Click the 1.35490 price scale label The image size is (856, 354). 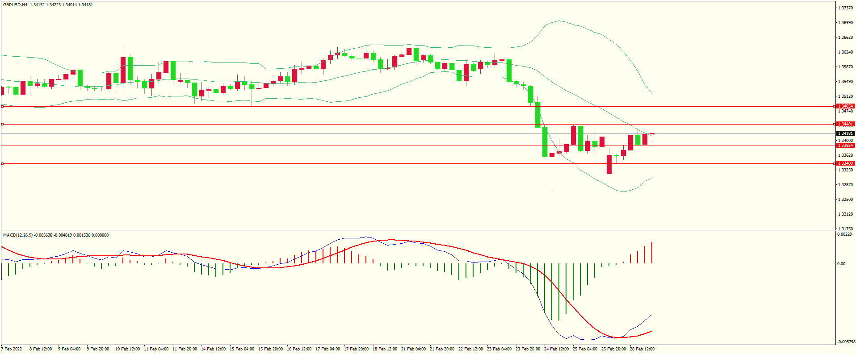pos(846,82)
